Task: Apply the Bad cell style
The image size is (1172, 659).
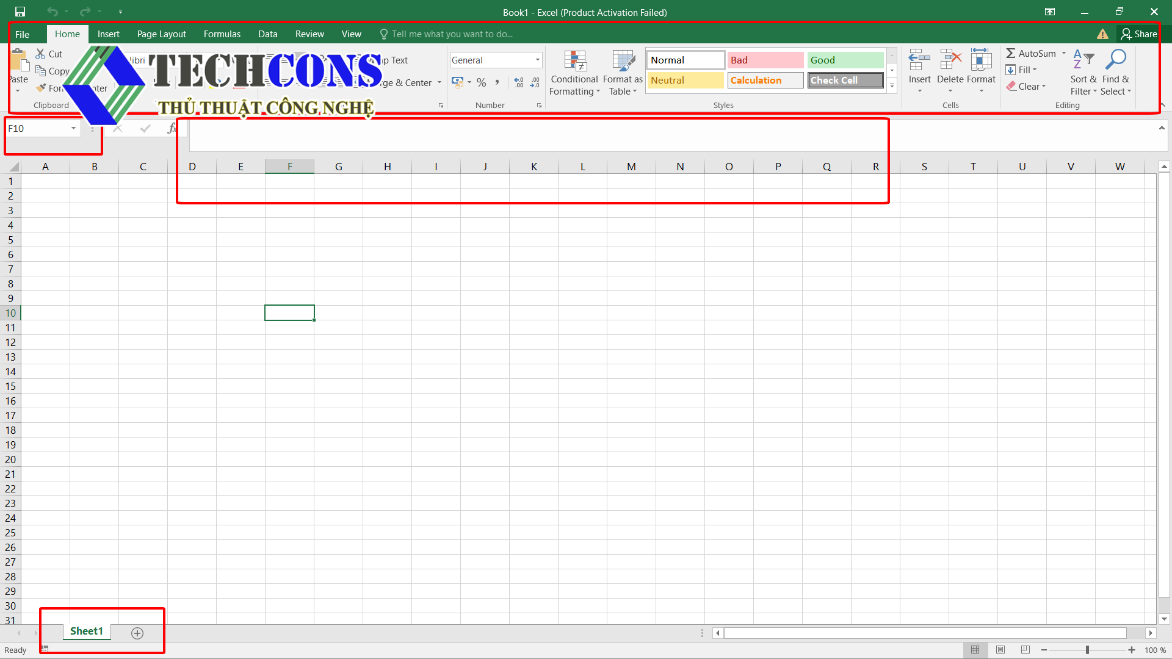Action: tap(765, 60)
